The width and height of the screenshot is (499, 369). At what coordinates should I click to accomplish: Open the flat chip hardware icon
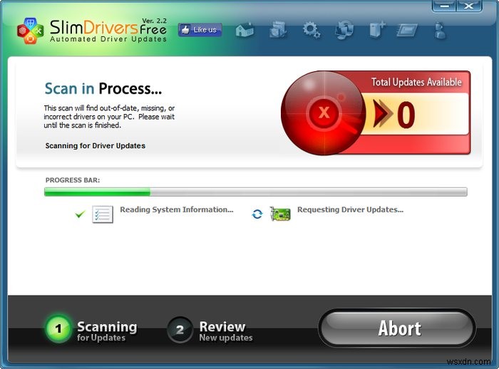pos(407,31)
